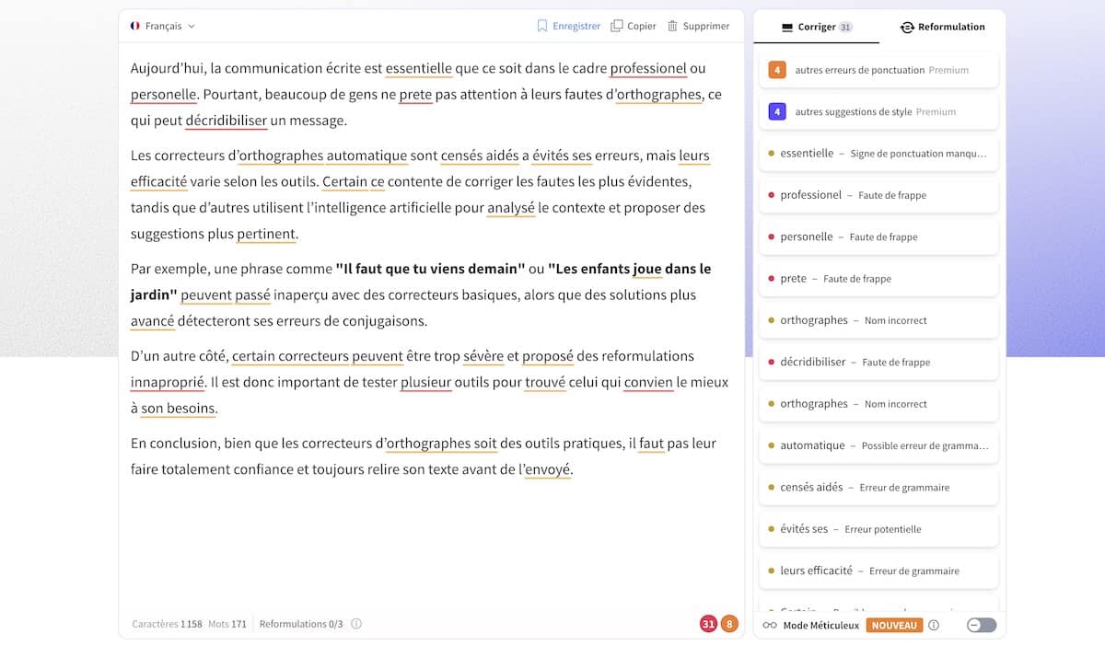The height and width of the screenshot is (646, 1105).
Task: Click the Reformulations 0/3 counter
Action: tap(301, 624)
